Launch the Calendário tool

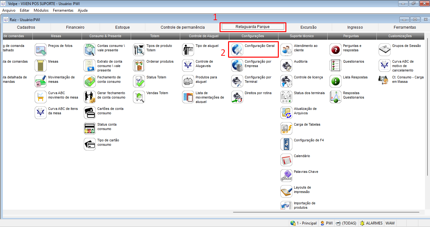click(x=286, y=160)
